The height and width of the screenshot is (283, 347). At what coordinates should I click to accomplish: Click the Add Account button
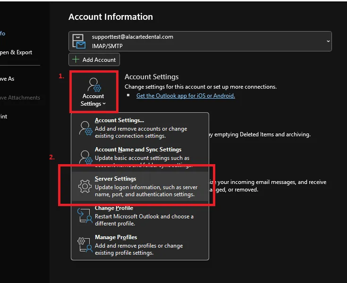pyautogui.click(x=94, y=59)
